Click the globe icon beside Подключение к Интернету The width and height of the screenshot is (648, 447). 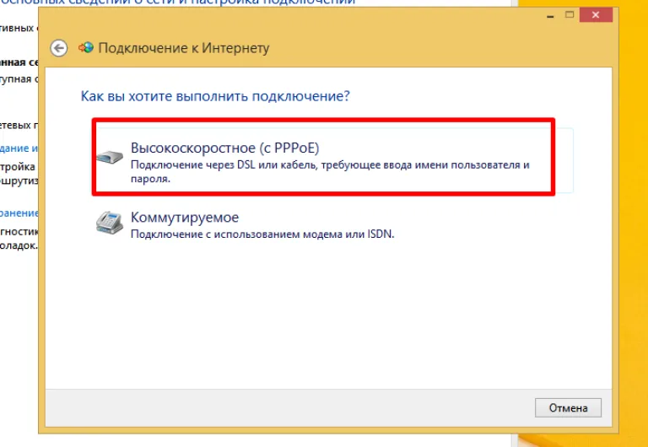86,48
